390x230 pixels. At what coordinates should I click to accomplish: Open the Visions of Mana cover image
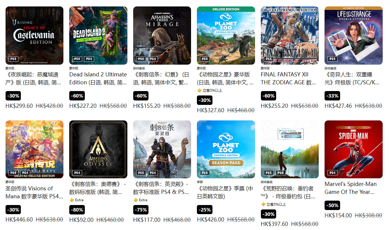point(34,149)
